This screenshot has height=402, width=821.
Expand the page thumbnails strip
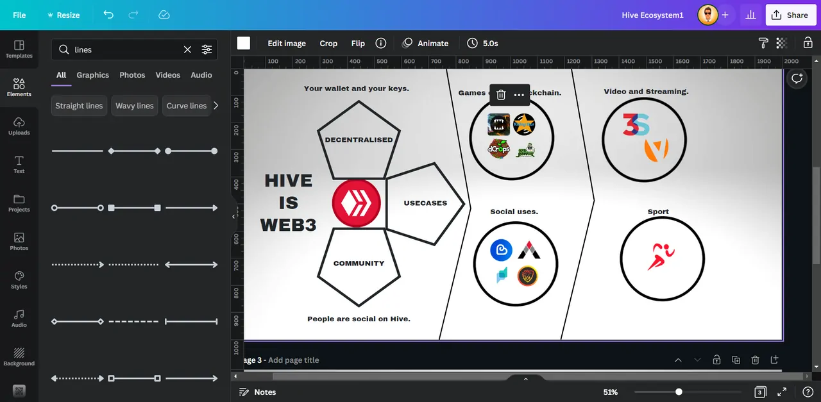tap(526, 379)
